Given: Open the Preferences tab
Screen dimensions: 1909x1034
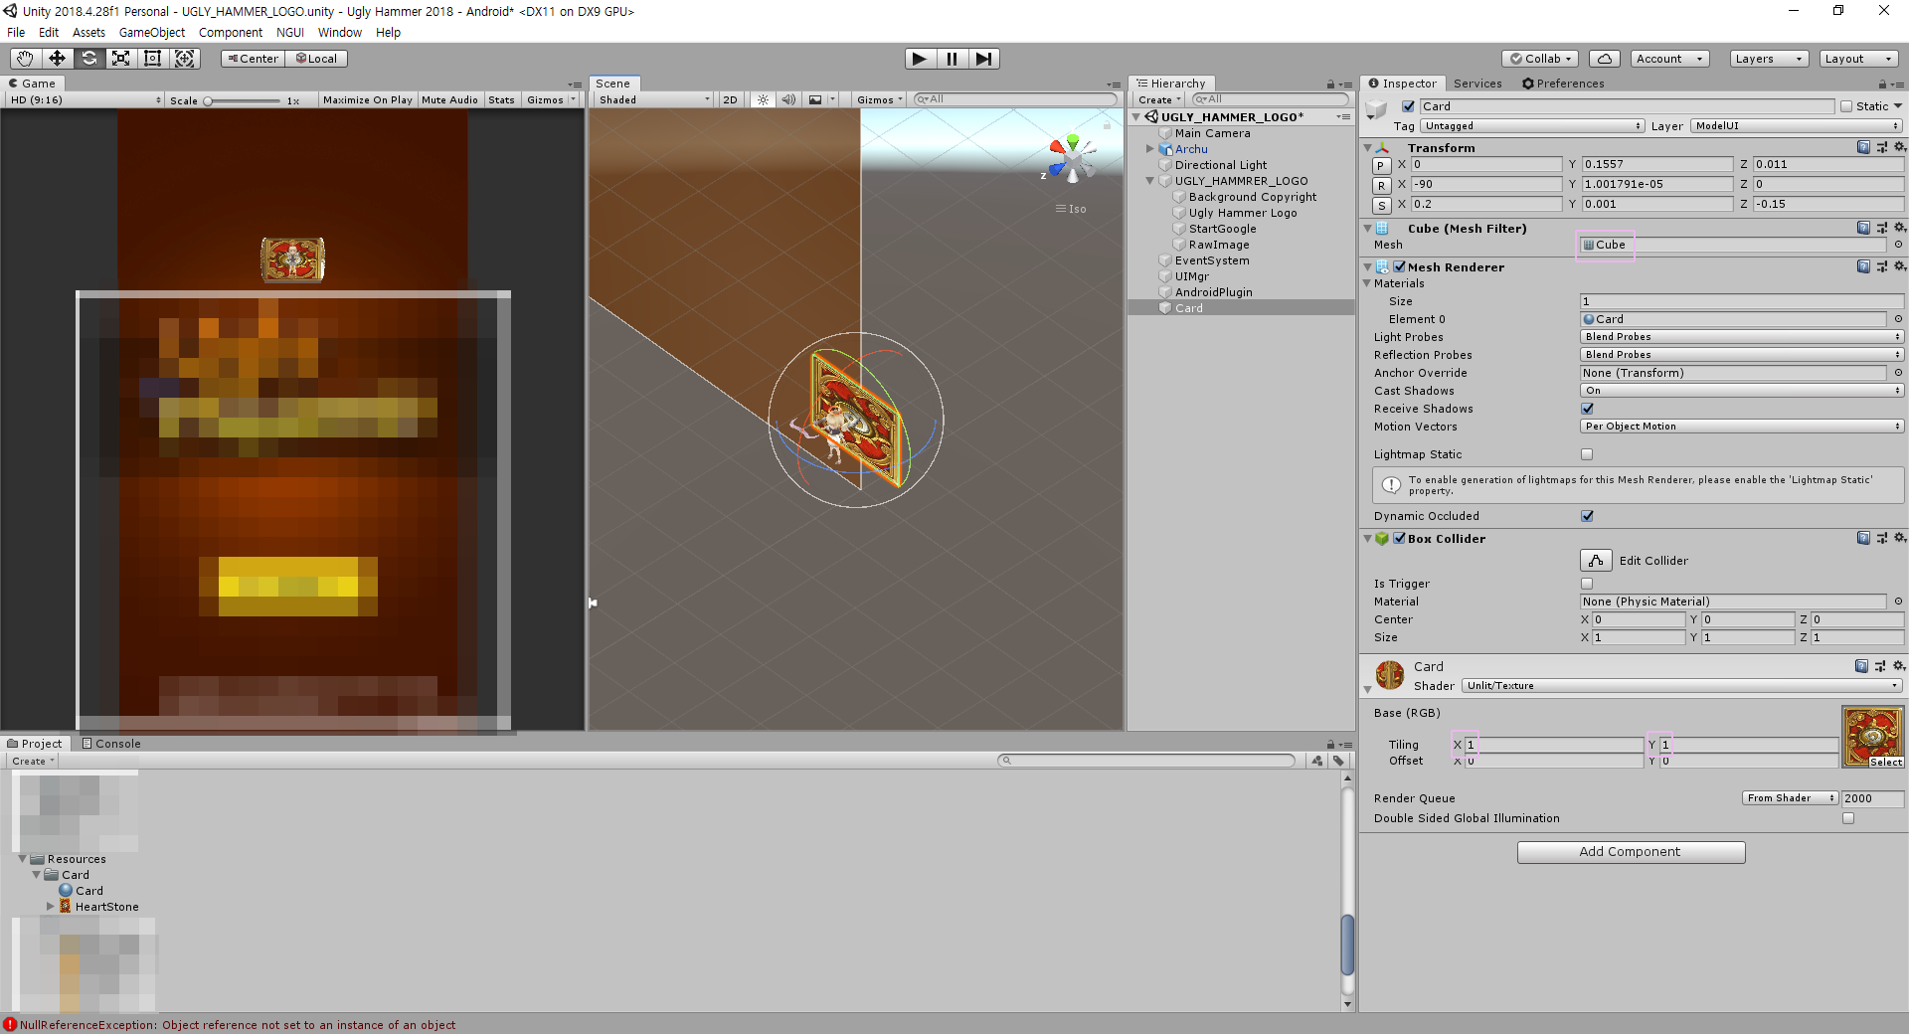Looking at the screenshot, I should pyautogui.click(x=1563, y=84).
